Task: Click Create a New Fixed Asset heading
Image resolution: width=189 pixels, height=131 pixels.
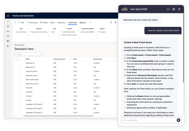Action: 138,42
